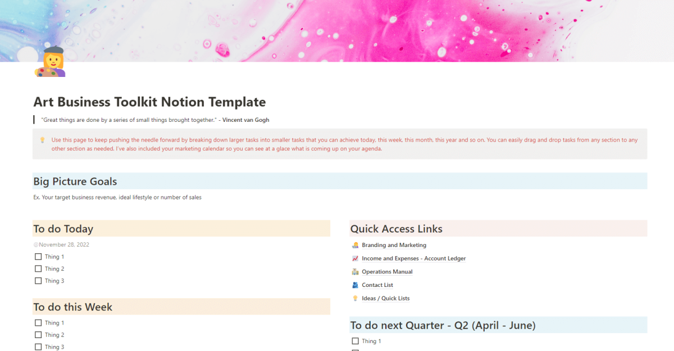Open the Operations Manual link
The image size is (674, 351).
(387, 272)
